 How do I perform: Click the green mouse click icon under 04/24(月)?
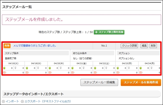pyautogui.click(x=140, y=68)
